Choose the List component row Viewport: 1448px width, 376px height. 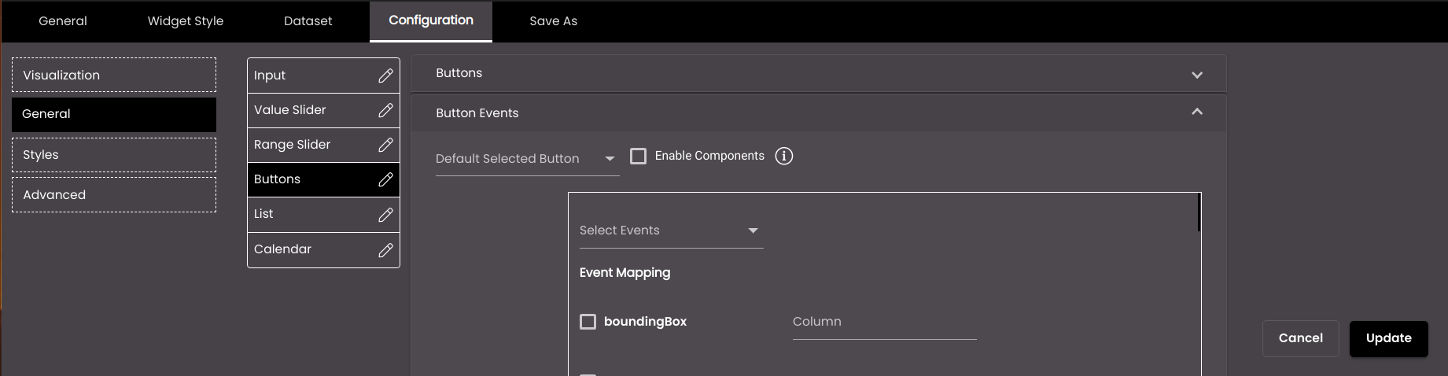(323, 214)
